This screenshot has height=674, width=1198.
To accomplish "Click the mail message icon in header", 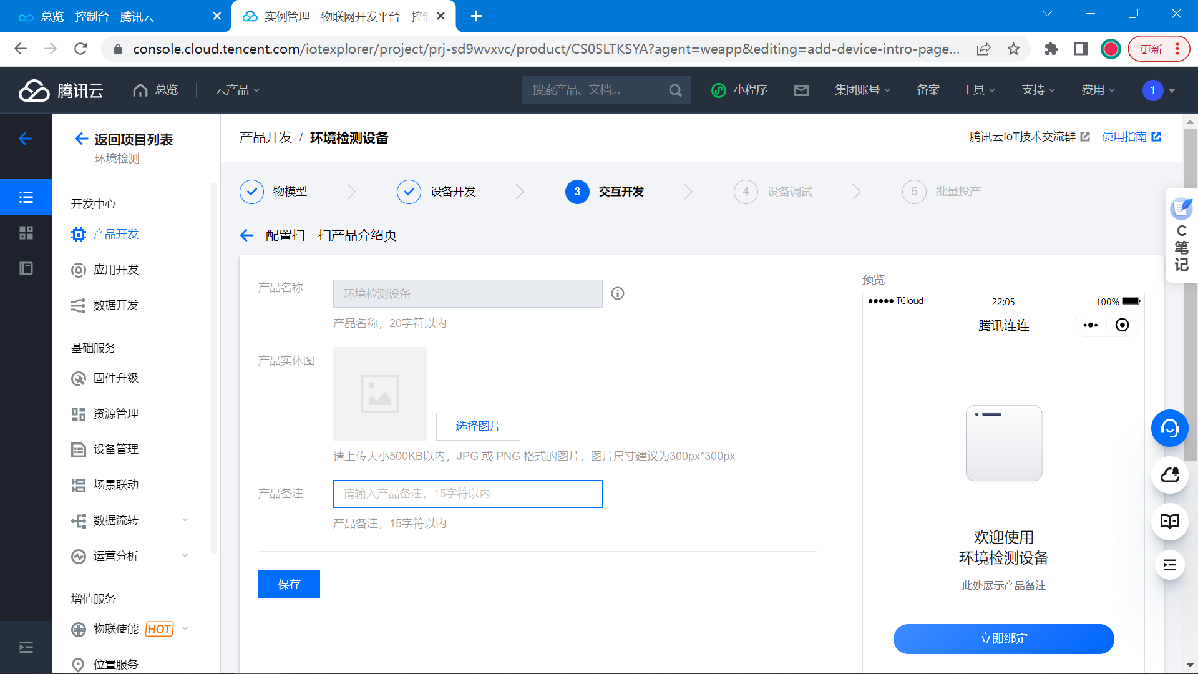I will pos(801,90).
